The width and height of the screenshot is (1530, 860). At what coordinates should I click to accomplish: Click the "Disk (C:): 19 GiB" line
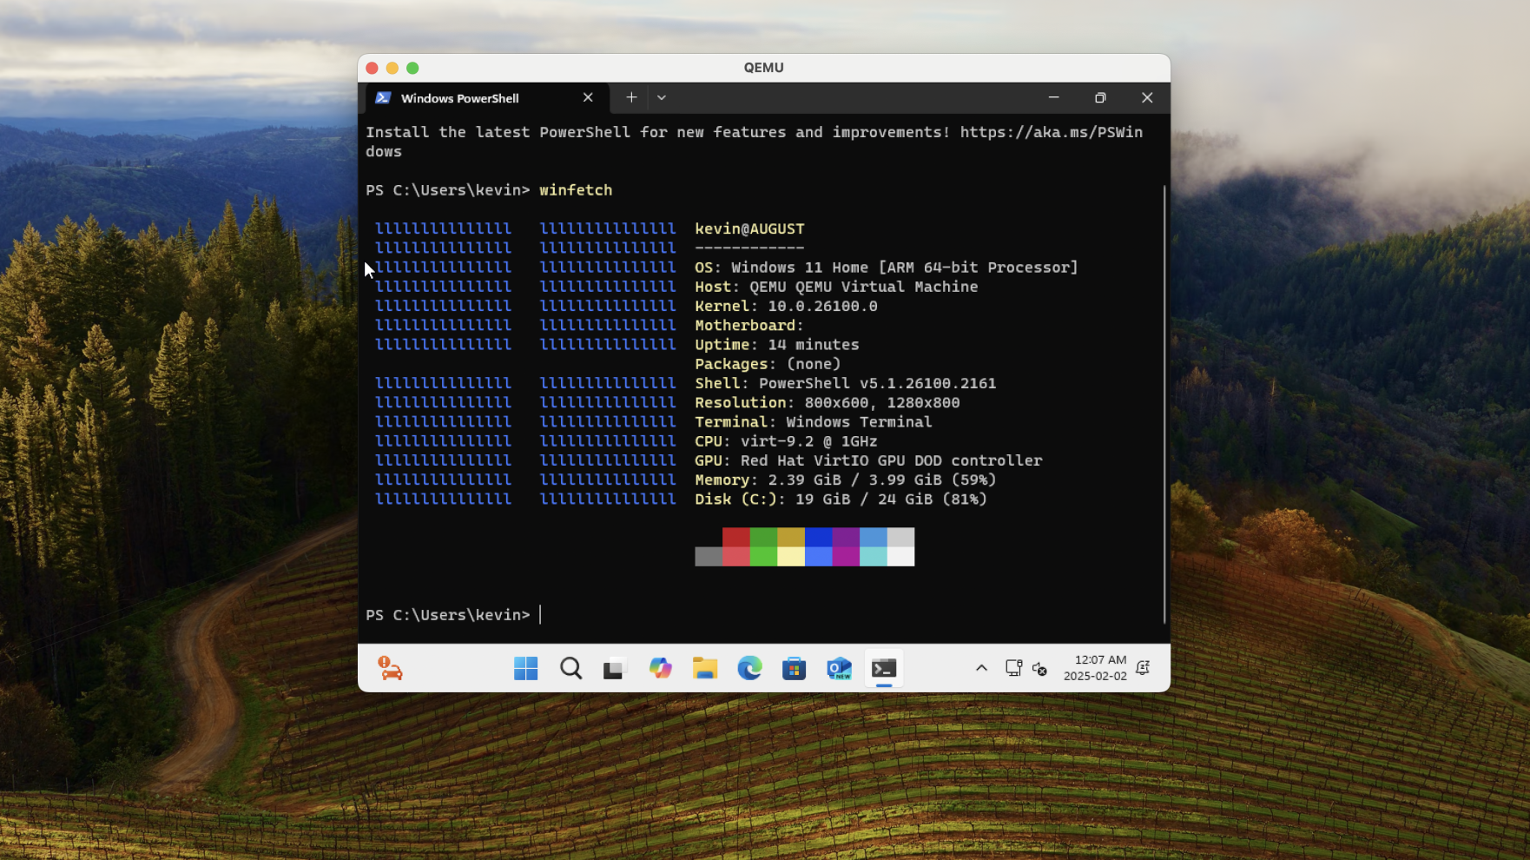pyautogui.click(x=841, y=499)
